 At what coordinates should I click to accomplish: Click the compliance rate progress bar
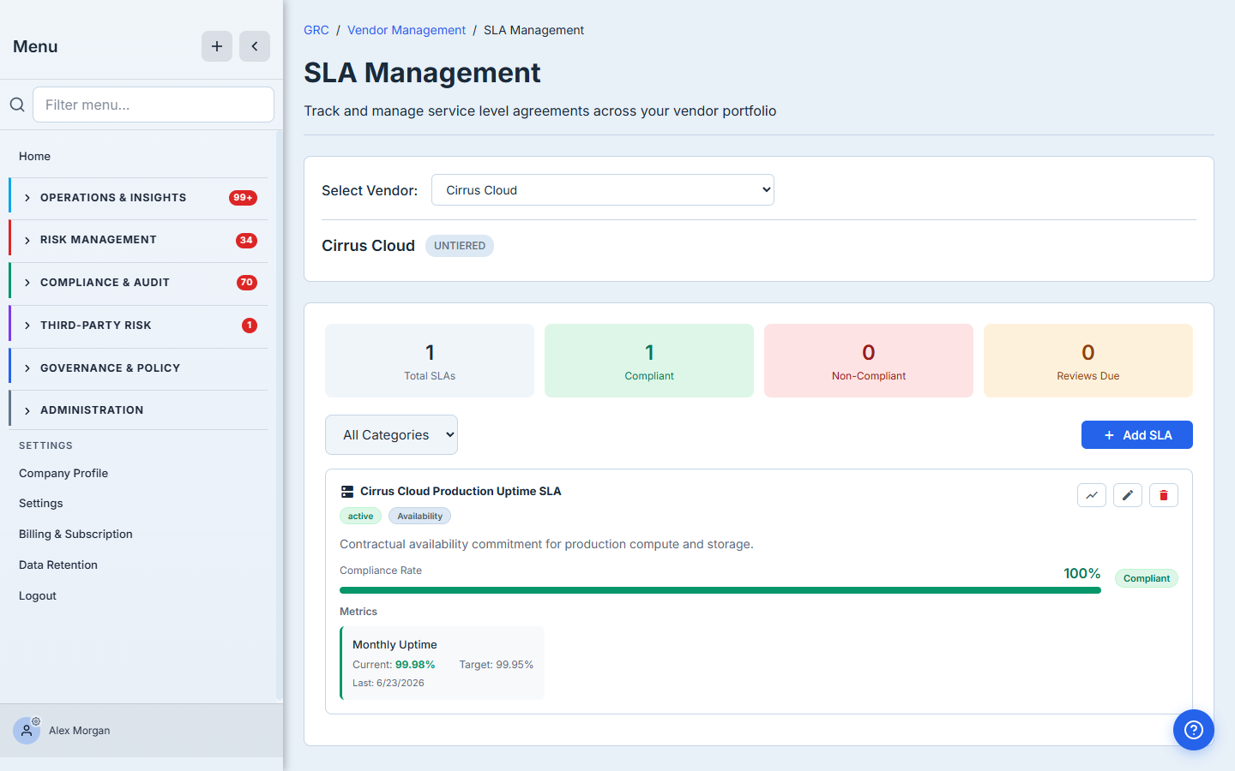tap(720, 590)
